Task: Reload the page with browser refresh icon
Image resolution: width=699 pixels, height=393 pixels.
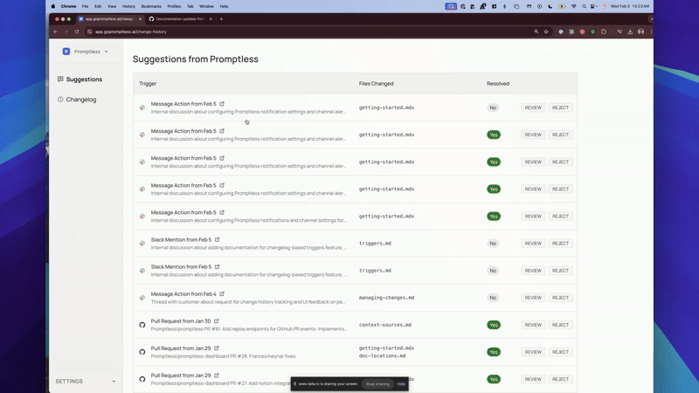Action: tap(77, 31)
